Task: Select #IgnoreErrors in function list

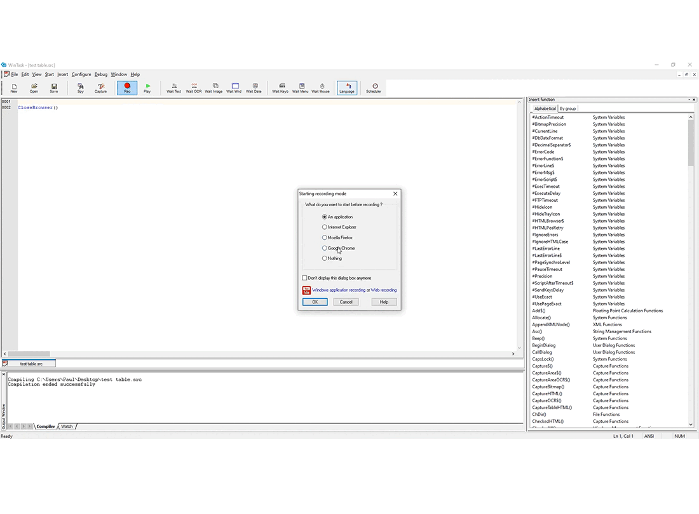Action: click(545, 235)
